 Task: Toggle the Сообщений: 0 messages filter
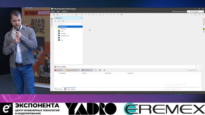click(87, 70)
